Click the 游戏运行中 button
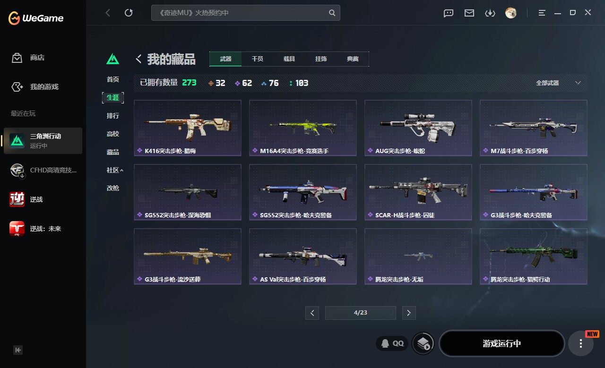 502,343
